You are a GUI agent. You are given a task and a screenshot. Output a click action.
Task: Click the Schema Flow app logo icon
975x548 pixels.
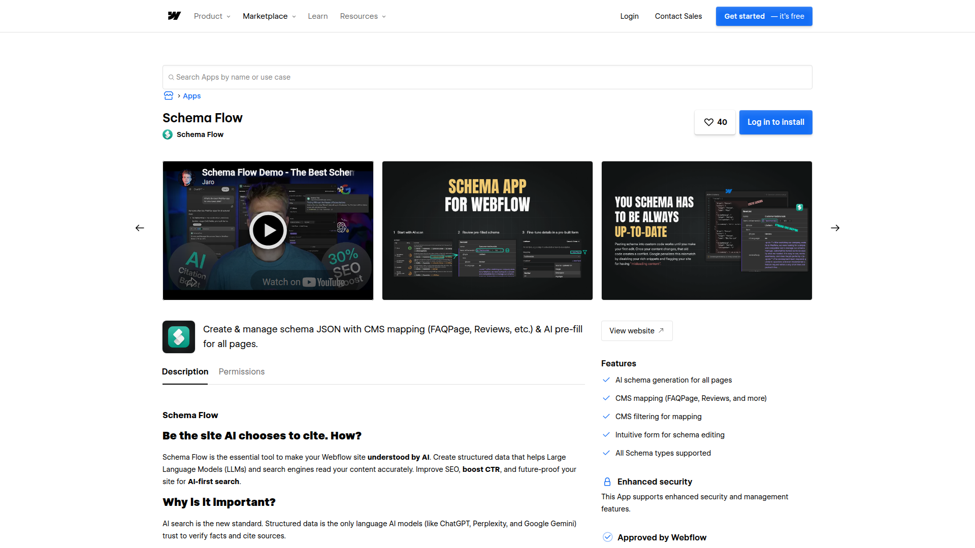(179, 337)
